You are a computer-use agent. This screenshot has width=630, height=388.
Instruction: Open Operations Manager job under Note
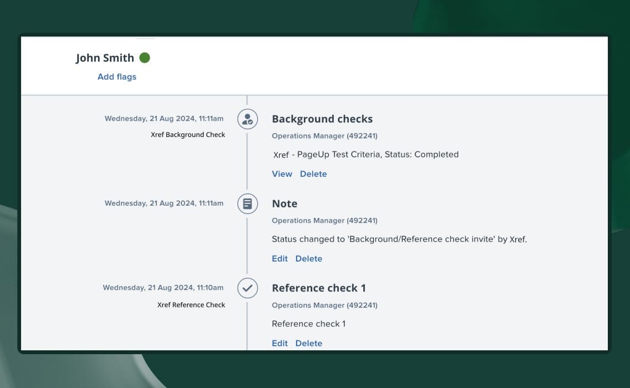coord(324,221)
